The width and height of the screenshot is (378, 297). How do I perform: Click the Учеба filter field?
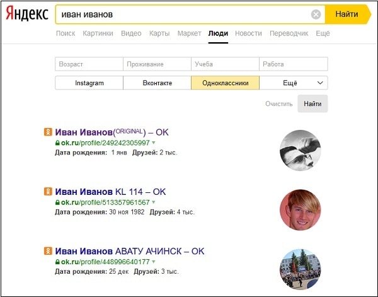[x=225, y=64]
